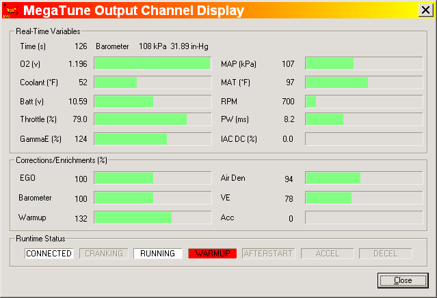Click the Coolant value 52
This screenshot has width=437, height=298.
click(x=83, y=83)
